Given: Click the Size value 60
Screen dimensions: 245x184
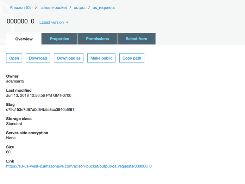Looking at the screenshot, I should pyautogui.click(x=8, y=152).
